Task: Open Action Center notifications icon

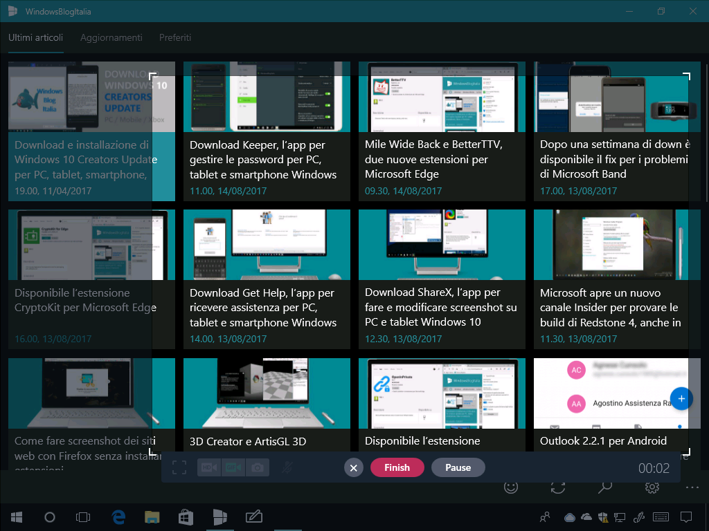Action: 686,517
